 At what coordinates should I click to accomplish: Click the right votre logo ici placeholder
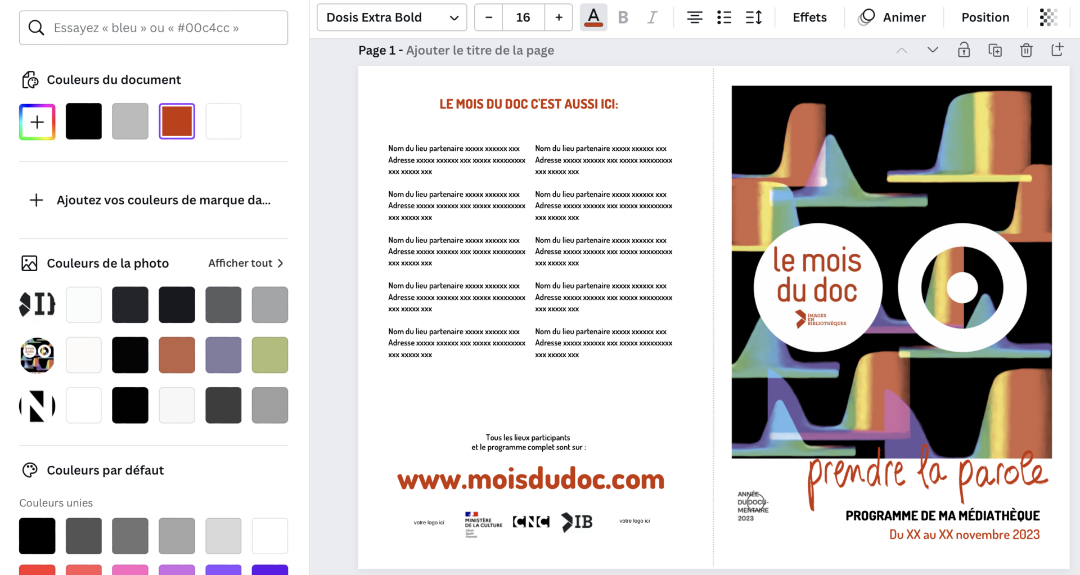pyautogui.click(x=634, y=521)
